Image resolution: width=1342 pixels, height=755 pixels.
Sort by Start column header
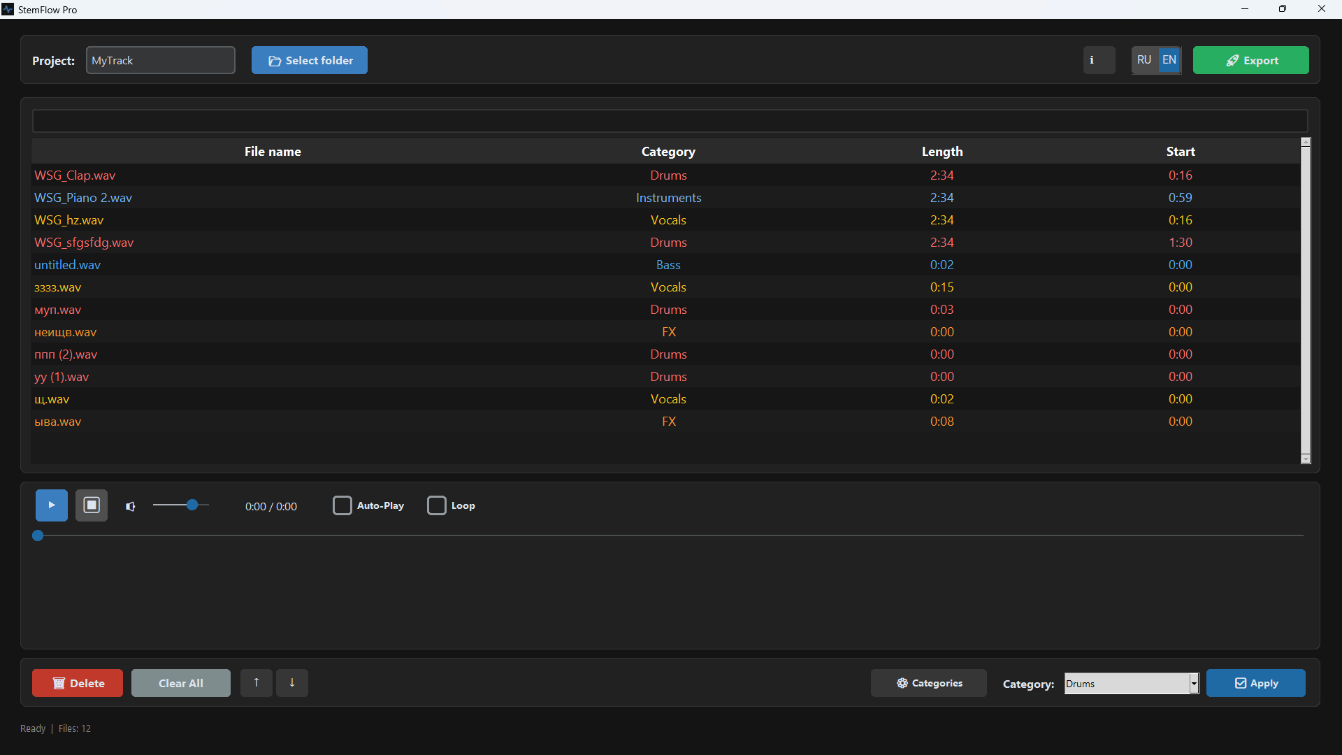coord(1181,152)
